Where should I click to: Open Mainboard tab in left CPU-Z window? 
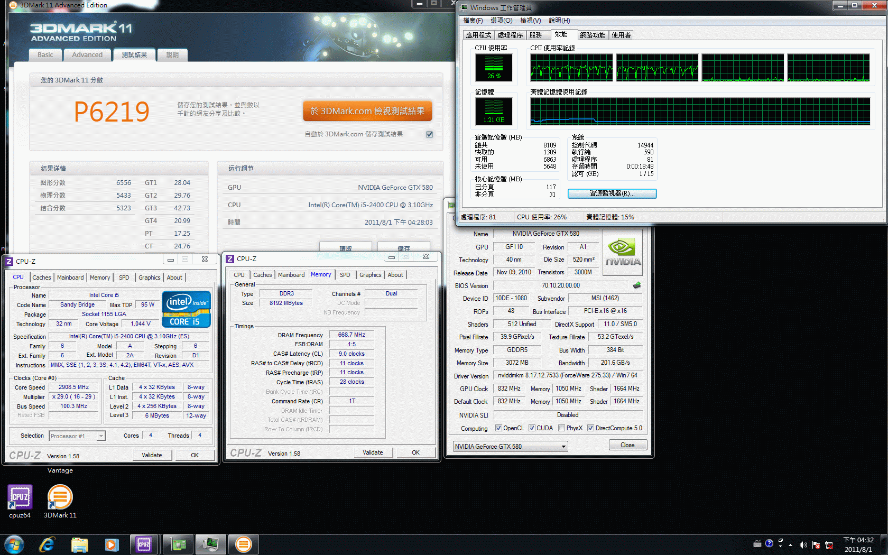coord(70,277)
